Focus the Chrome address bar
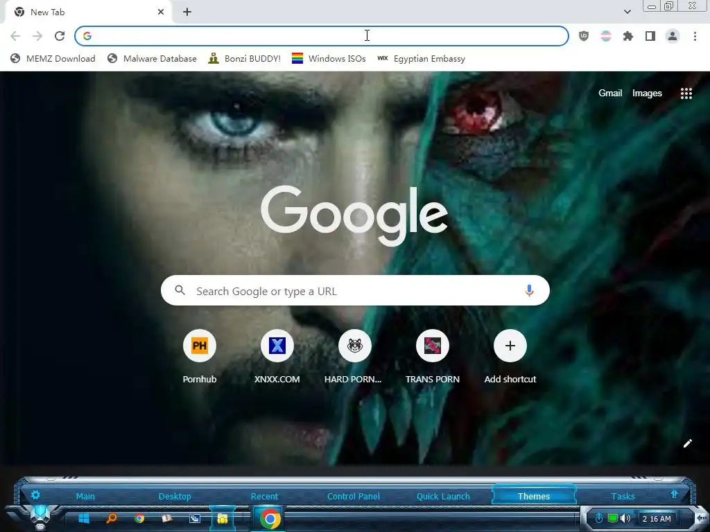The height and width of the screenshot is (532, 710). click(322, 36)
